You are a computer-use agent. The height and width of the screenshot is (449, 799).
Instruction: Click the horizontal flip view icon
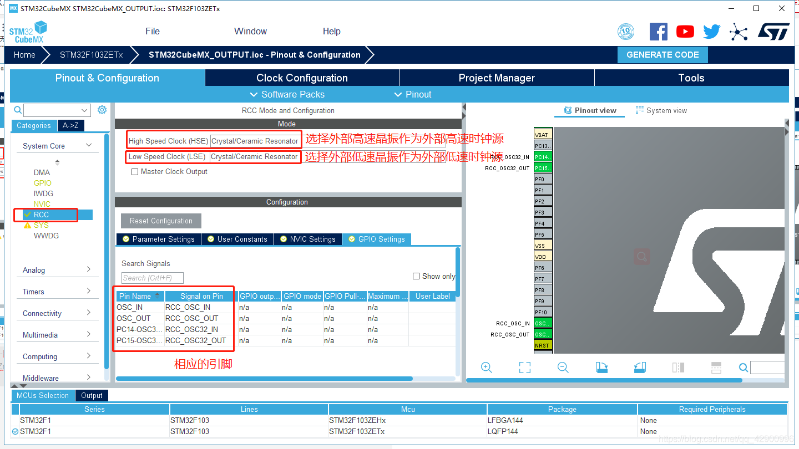click(678, 368)
